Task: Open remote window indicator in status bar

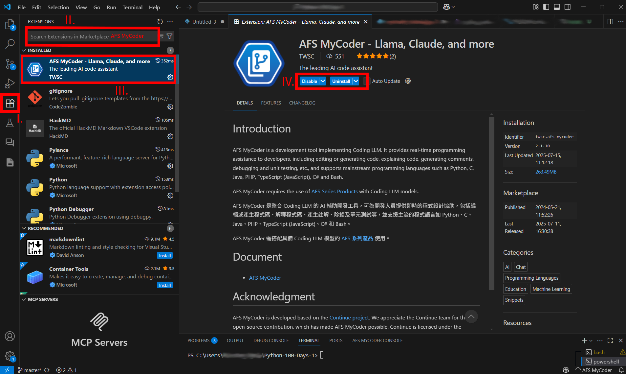Action: (7, 370)
